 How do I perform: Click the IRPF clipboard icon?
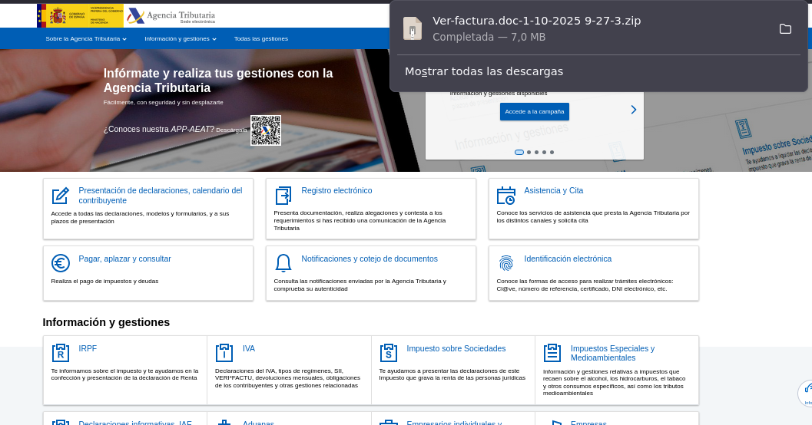(x=60, y=353)
